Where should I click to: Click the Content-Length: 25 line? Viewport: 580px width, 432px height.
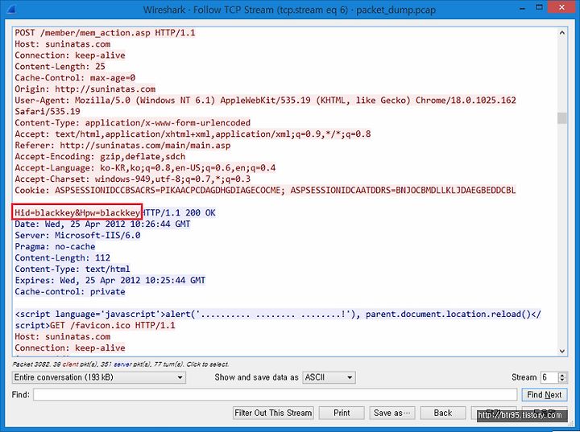coord(60,67)
